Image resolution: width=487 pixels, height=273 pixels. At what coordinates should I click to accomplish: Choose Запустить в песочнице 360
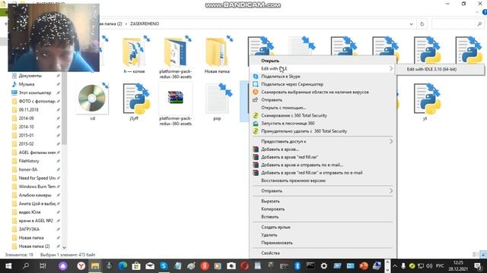(288, 123)
